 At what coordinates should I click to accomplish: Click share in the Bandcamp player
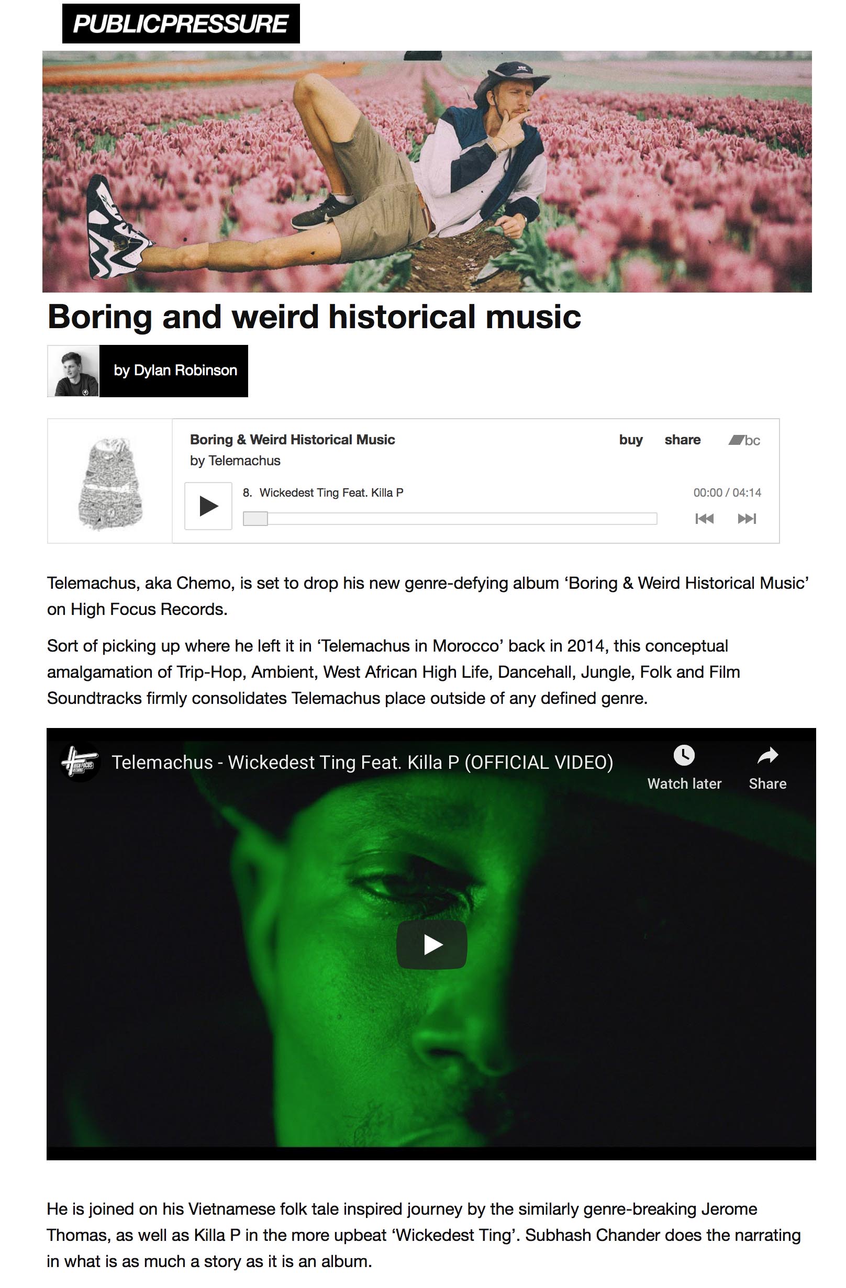tap(682, 440)
